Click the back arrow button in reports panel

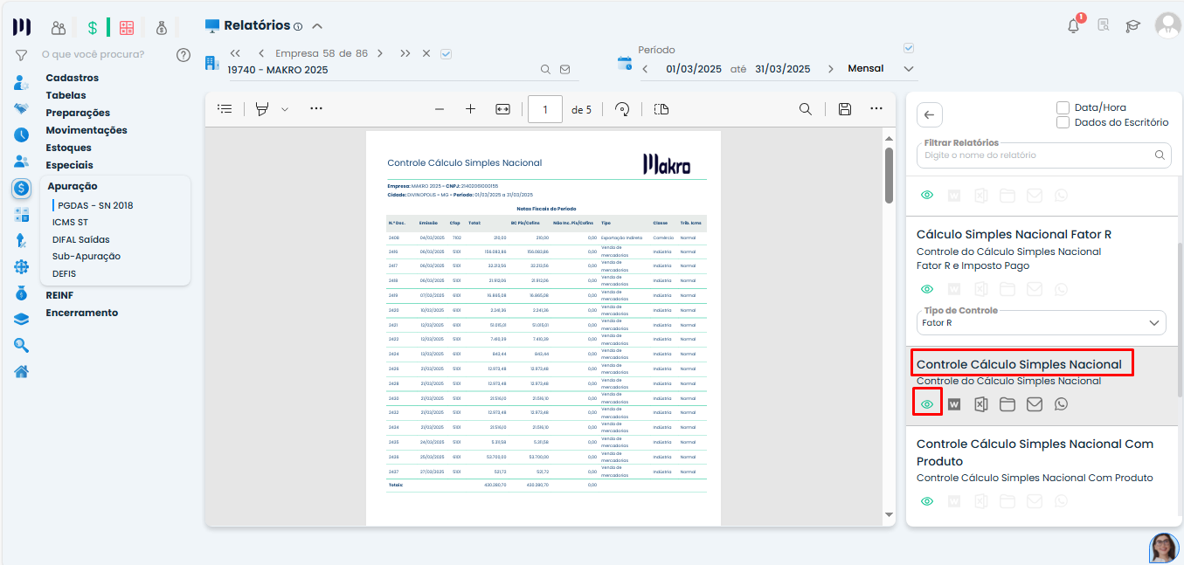pyautogui.click(x=929, y=114)
